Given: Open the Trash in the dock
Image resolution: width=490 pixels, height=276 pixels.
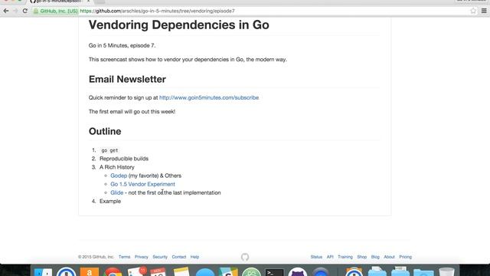Looking at the screenshot, I should 446,271.
